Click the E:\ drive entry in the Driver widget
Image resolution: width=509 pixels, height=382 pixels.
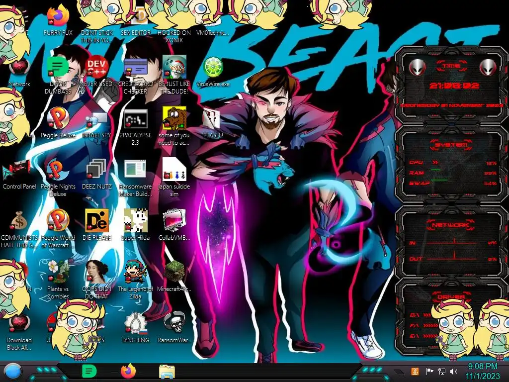click(423, 336)
